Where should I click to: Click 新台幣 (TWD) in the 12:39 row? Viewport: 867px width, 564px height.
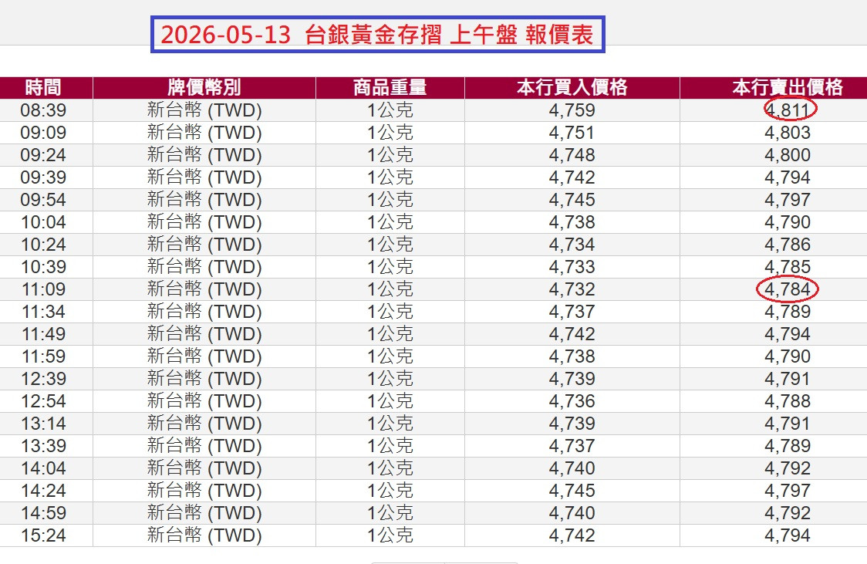click(204, 379)
